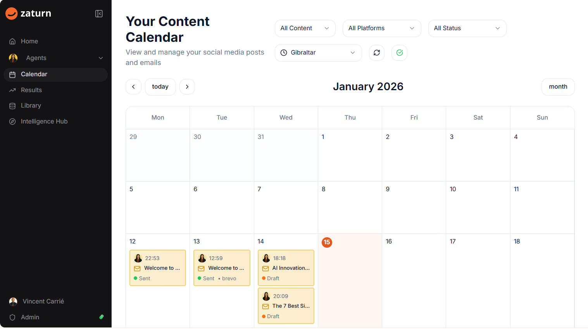Click the refresh calendar icon
This screenshot has width=588, height=329.
377,53
